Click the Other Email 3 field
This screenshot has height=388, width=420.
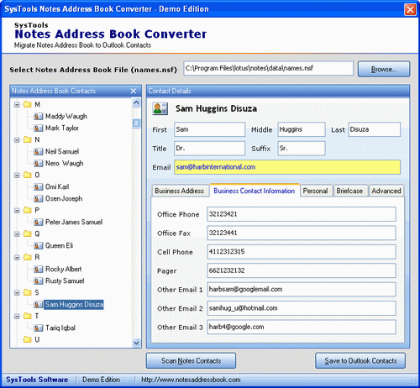pos(302,327)
